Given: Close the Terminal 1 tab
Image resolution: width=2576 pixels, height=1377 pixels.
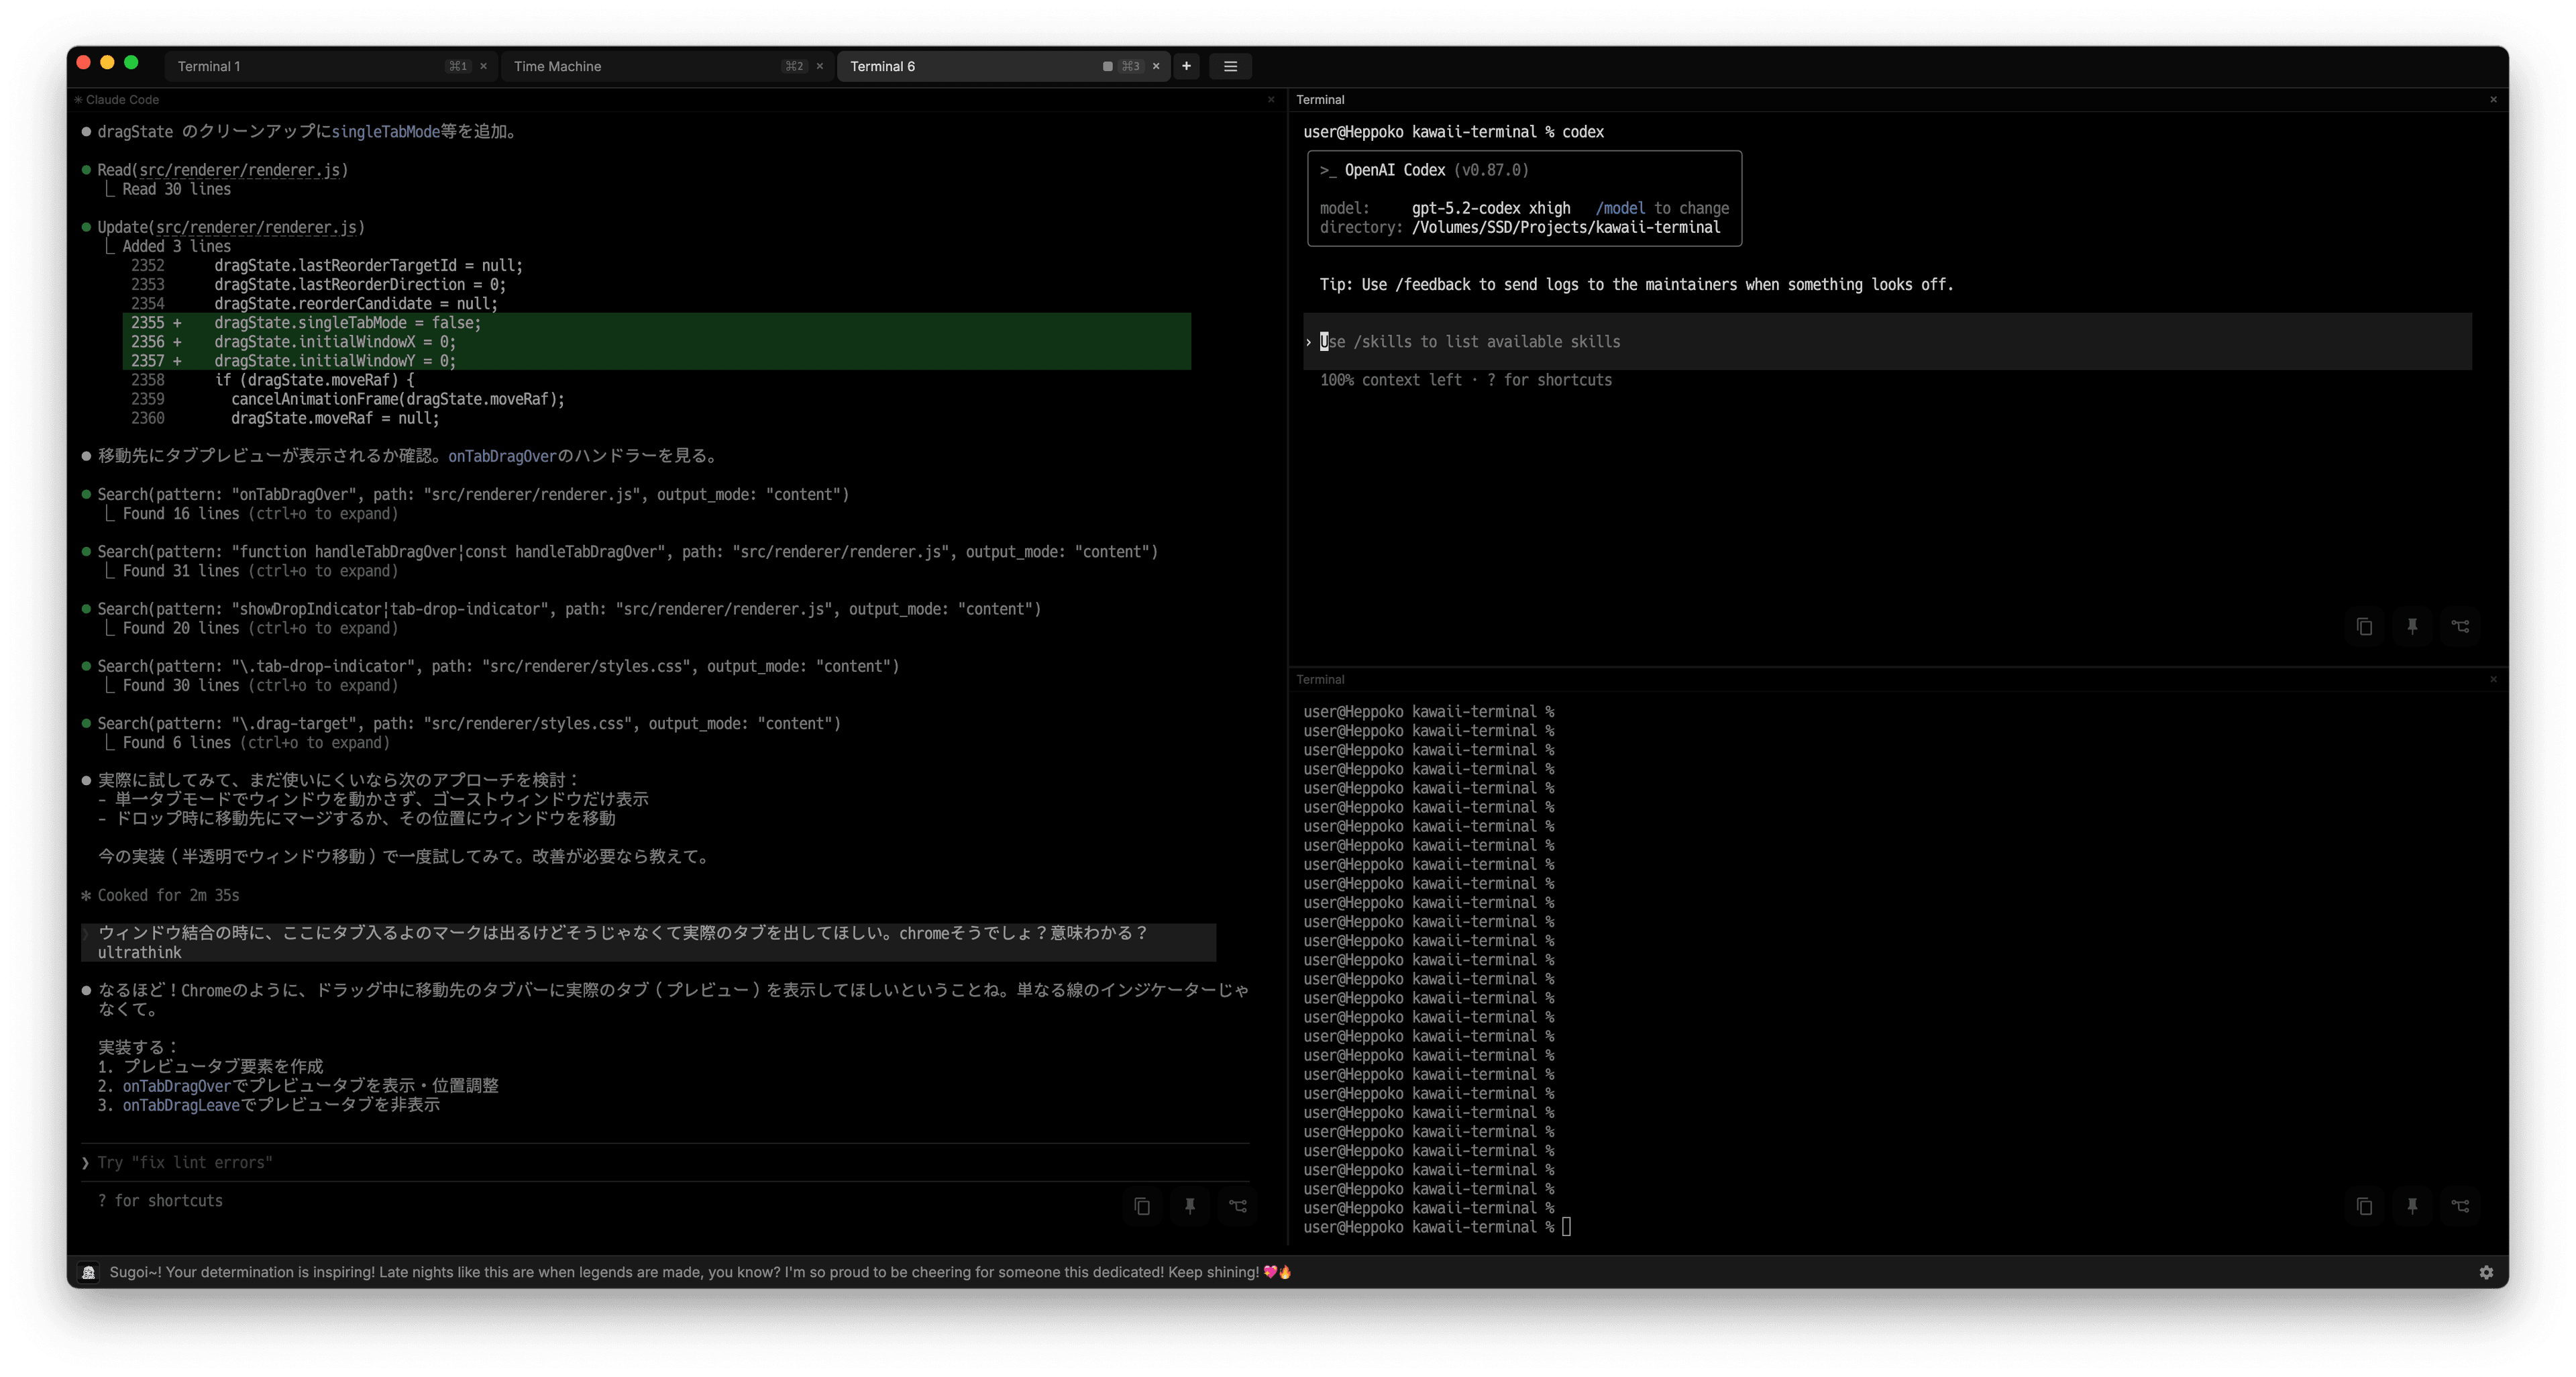Looking at the screenshot, I should point(483,66).
